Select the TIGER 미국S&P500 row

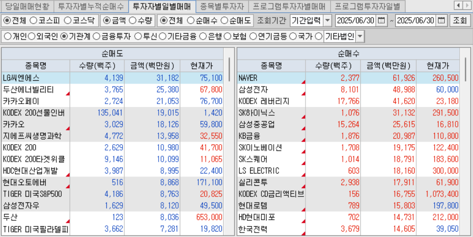(x=113, y=194)
